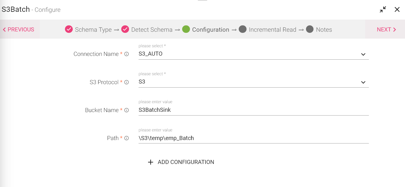Click the Schema Type checkmark step icon

pos(69,29)
